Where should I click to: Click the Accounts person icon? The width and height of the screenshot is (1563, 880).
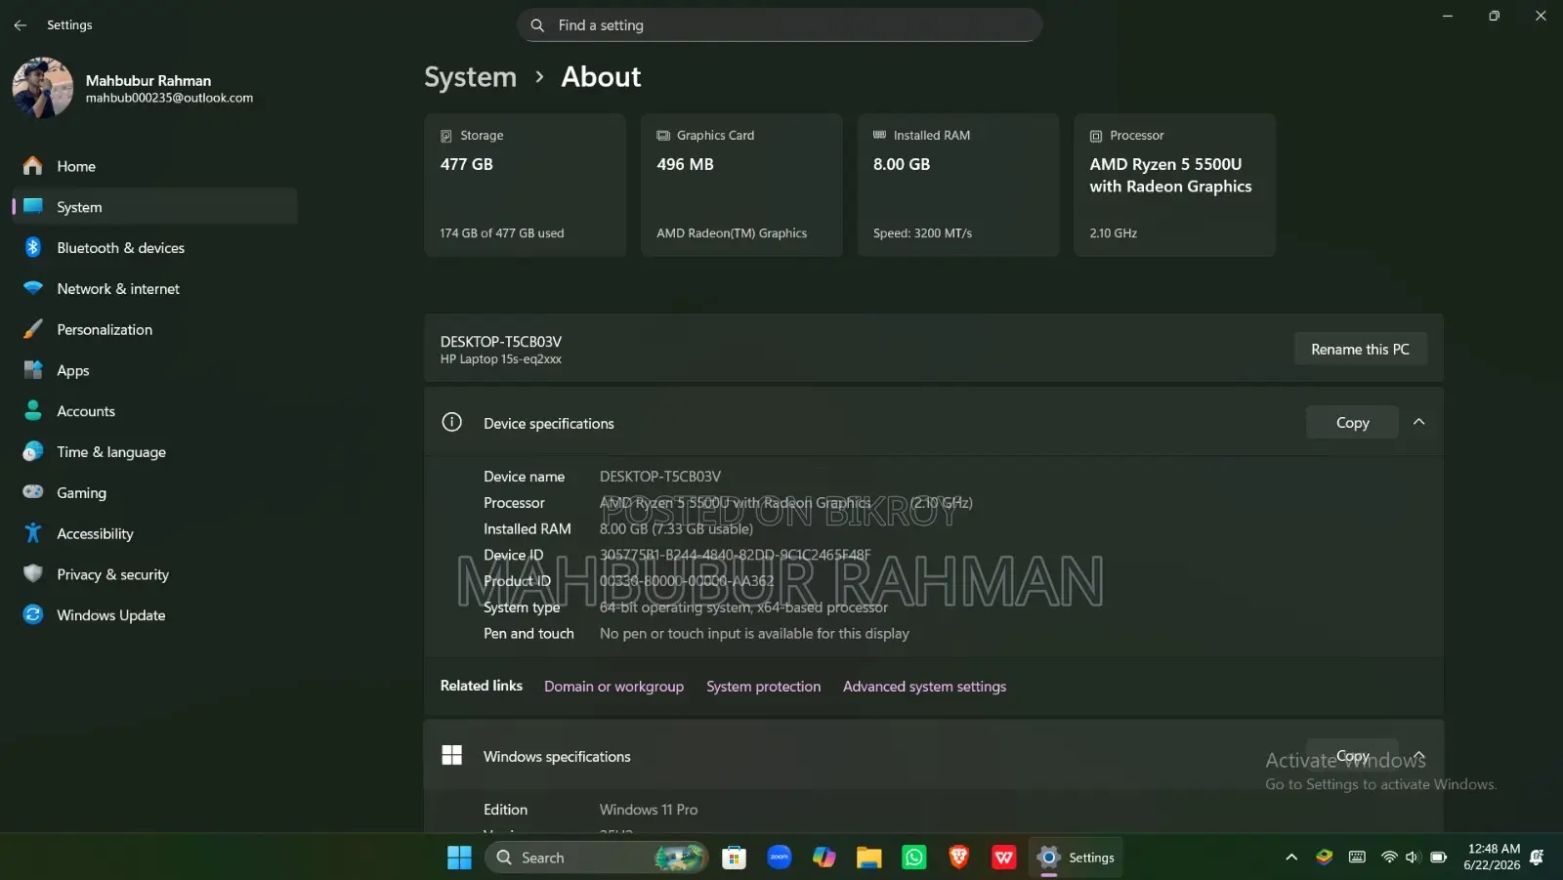pyautogui.click(x=33, y=411)
